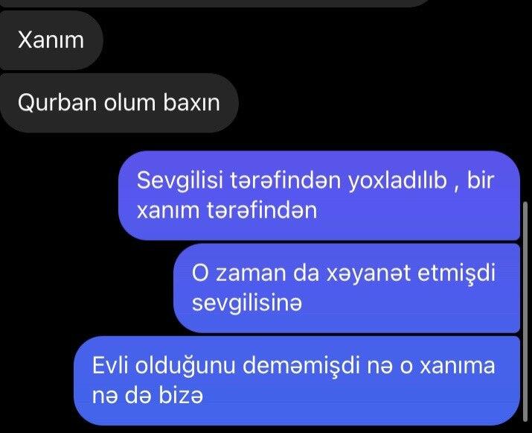Click the word "yoxladılıb" in the first blue bubble
Screen dimensions: 532x433
397,180
